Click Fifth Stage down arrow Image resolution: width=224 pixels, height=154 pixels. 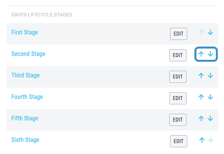pyautogui.click(x=210, y=118)
